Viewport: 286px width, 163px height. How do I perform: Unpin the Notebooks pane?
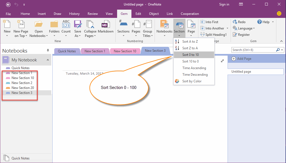48,50
